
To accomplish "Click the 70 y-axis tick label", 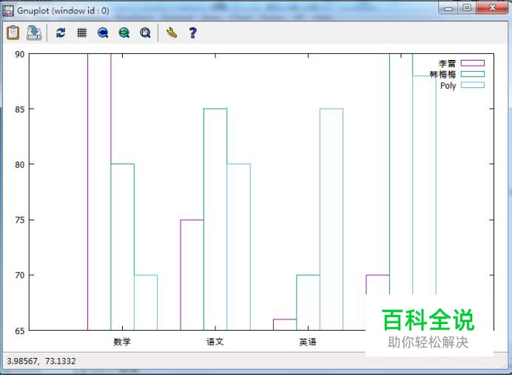I will point(19,275).
